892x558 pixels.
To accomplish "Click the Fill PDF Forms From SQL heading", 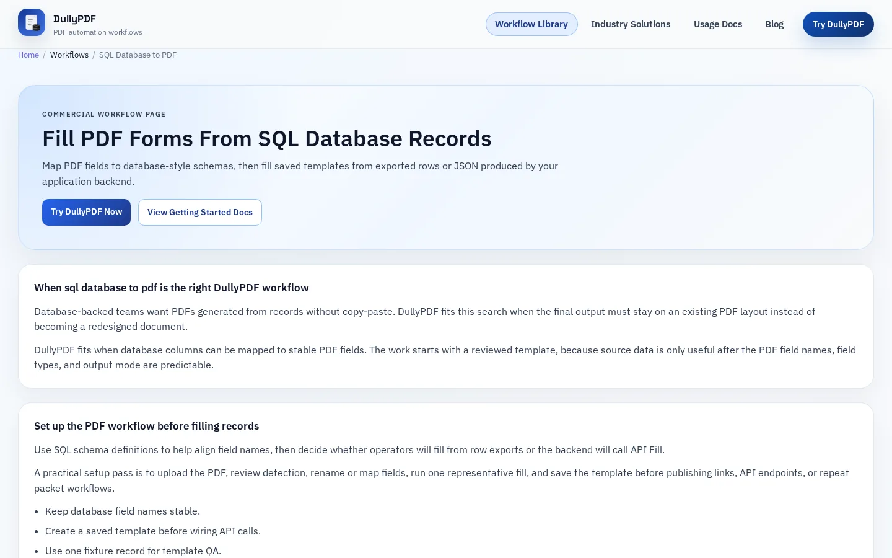I will [x=267, y=139].
